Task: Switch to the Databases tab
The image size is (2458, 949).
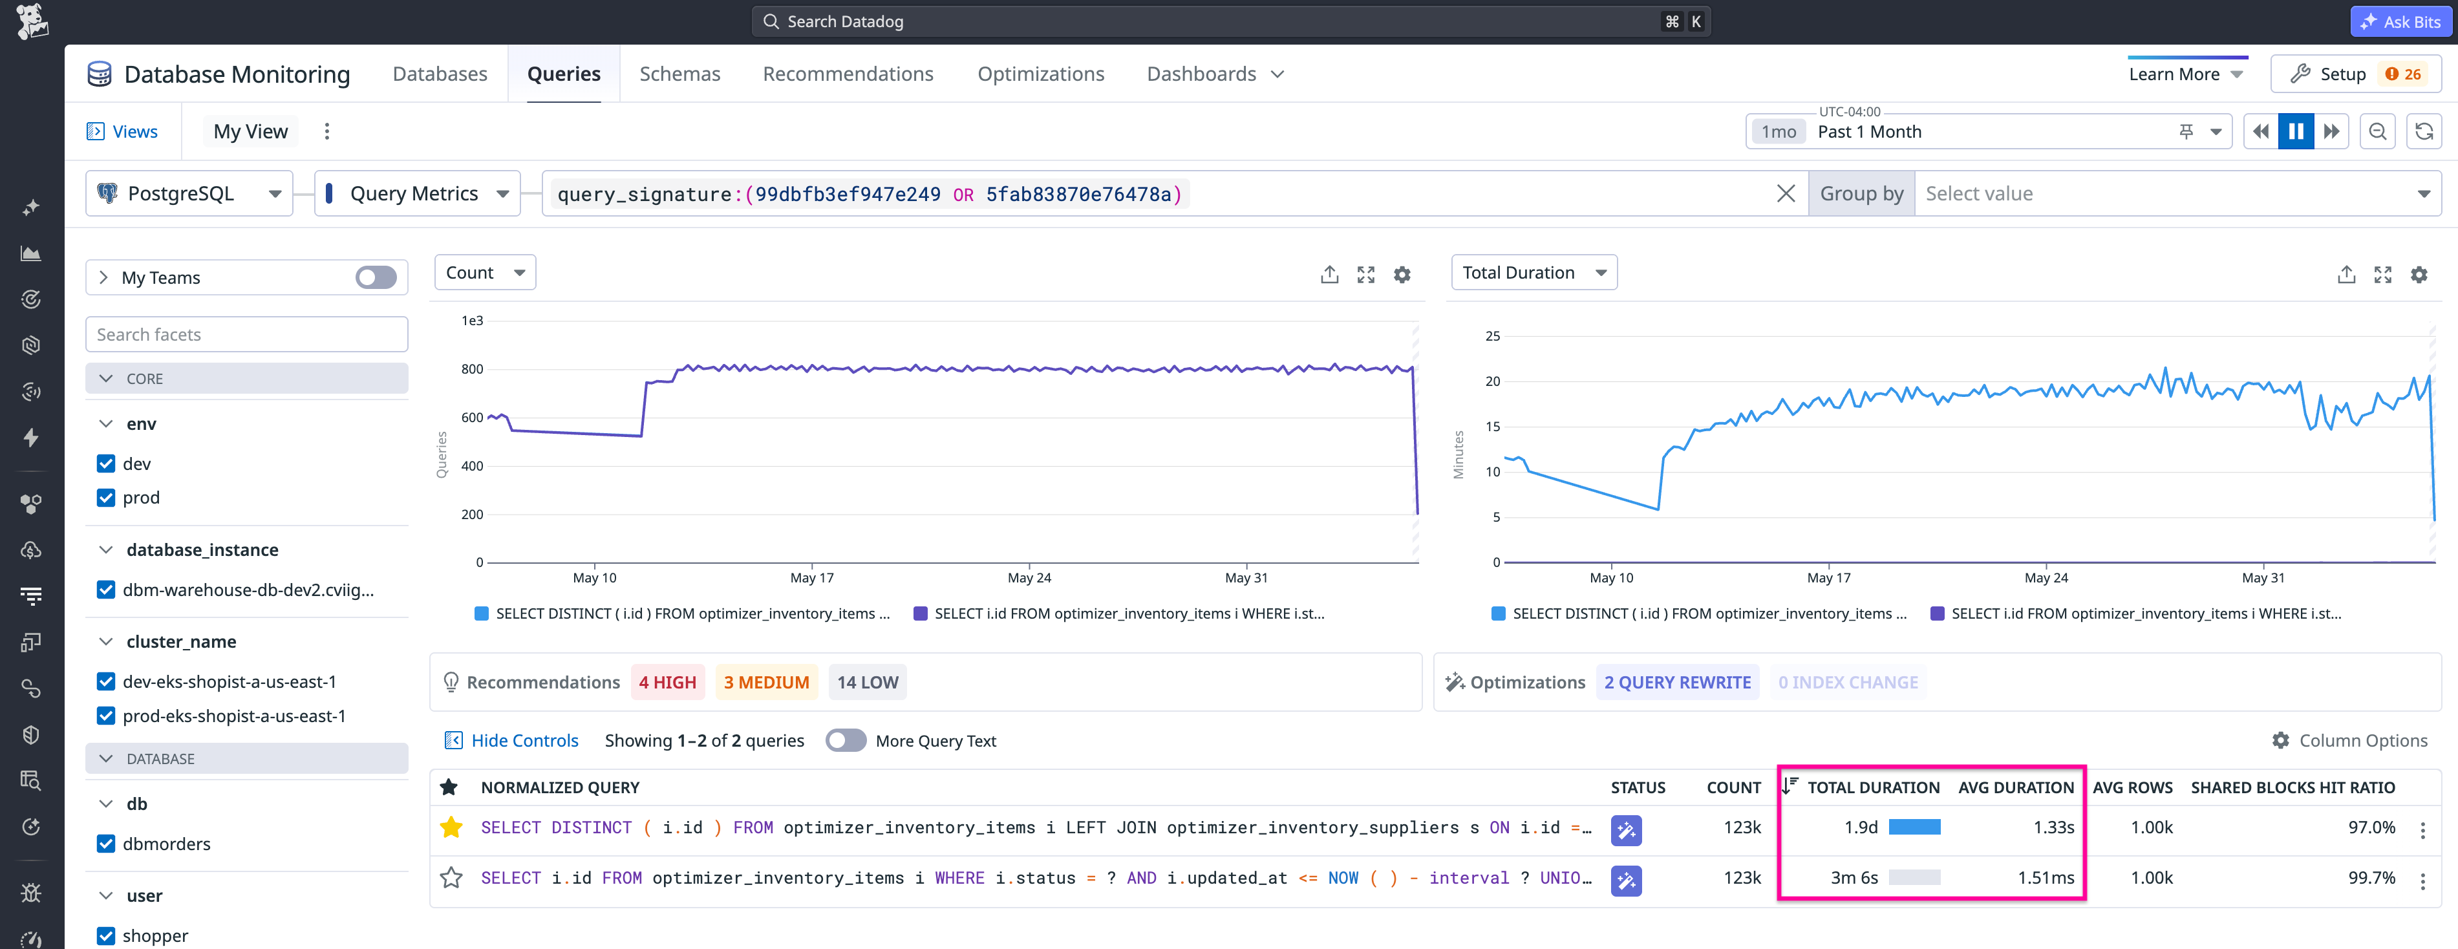Action: [x=440, y=74]
